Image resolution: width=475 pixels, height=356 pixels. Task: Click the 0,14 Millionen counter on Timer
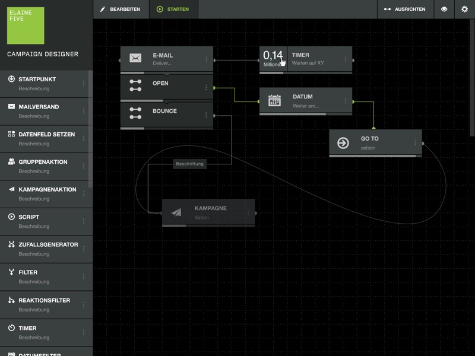tap(273, 59)
